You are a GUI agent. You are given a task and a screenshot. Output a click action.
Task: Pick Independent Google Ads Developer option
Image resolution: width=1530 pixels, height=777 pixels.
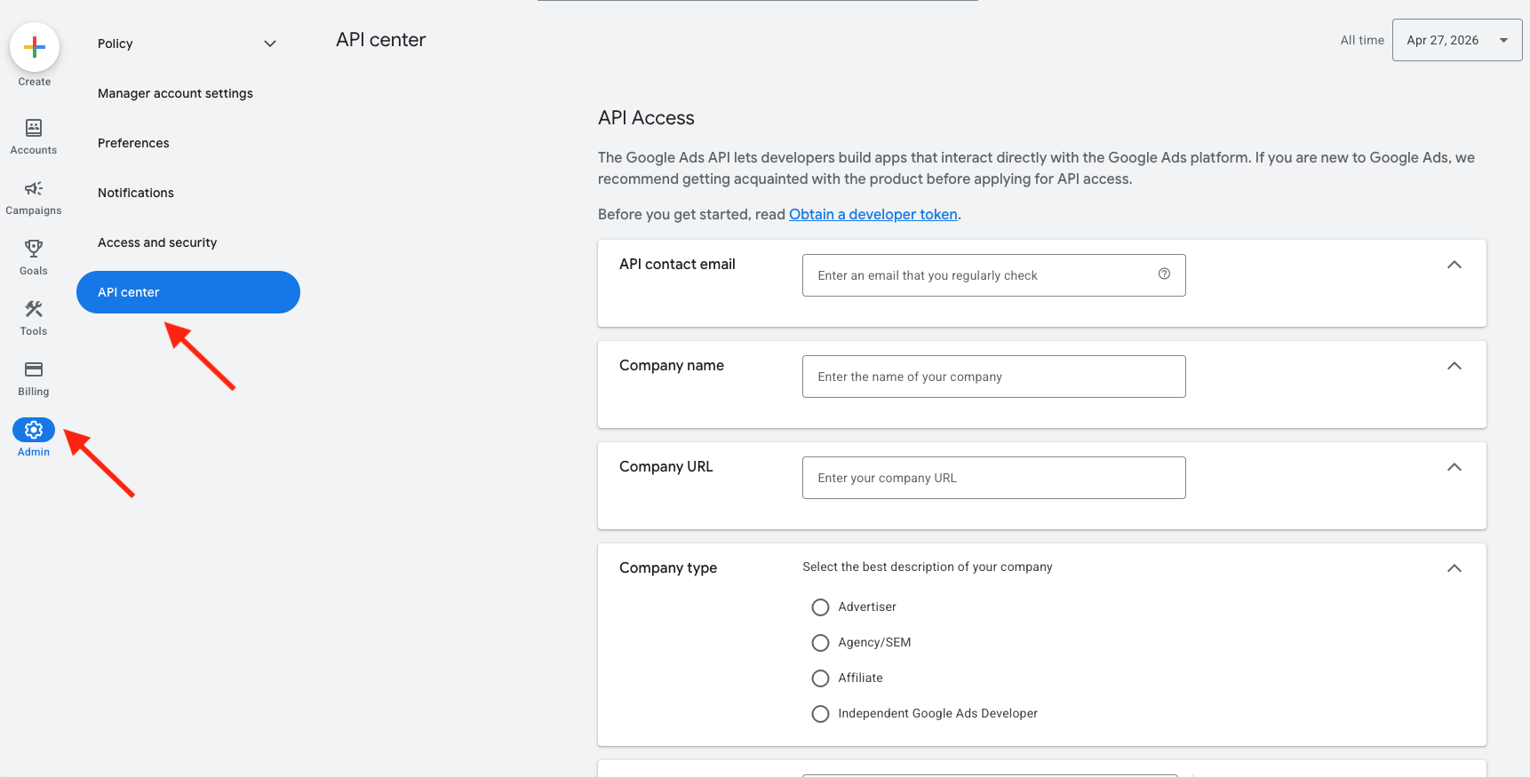820,714
